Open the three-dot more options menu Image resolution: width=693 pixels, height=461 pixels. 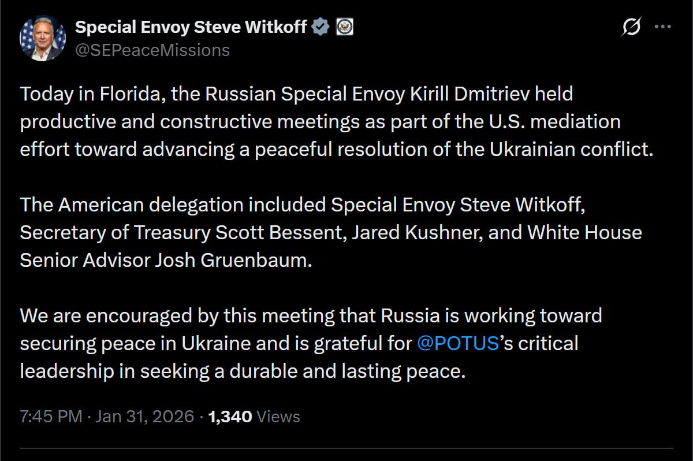(x=662, y=27)
